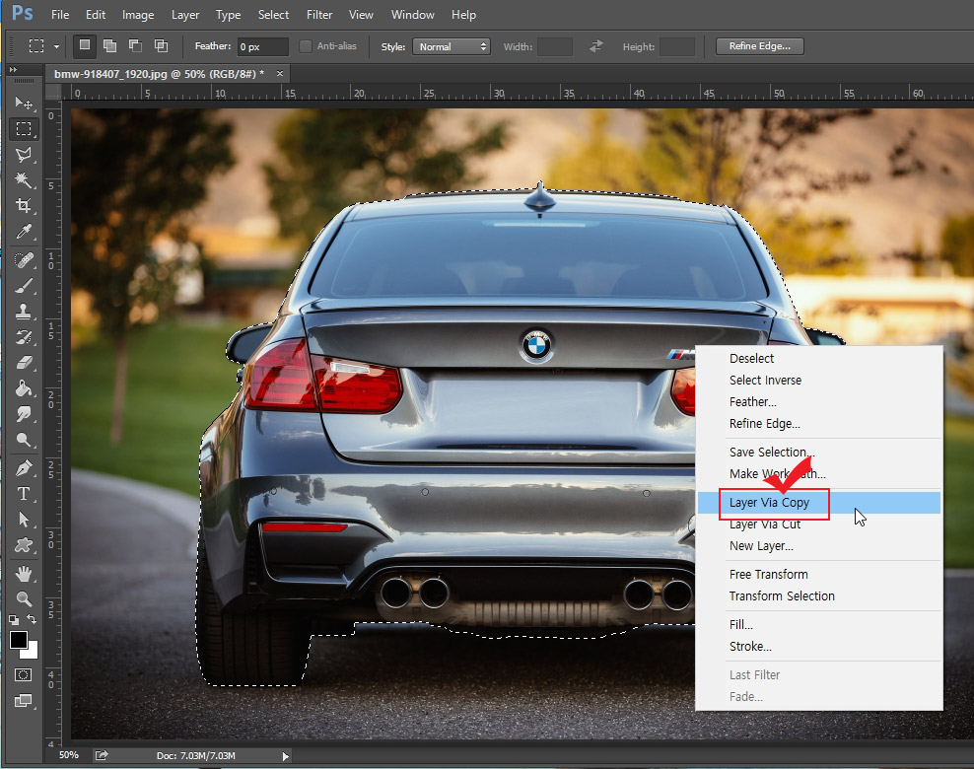Reset default foreground and background colors

coord(14,619)
